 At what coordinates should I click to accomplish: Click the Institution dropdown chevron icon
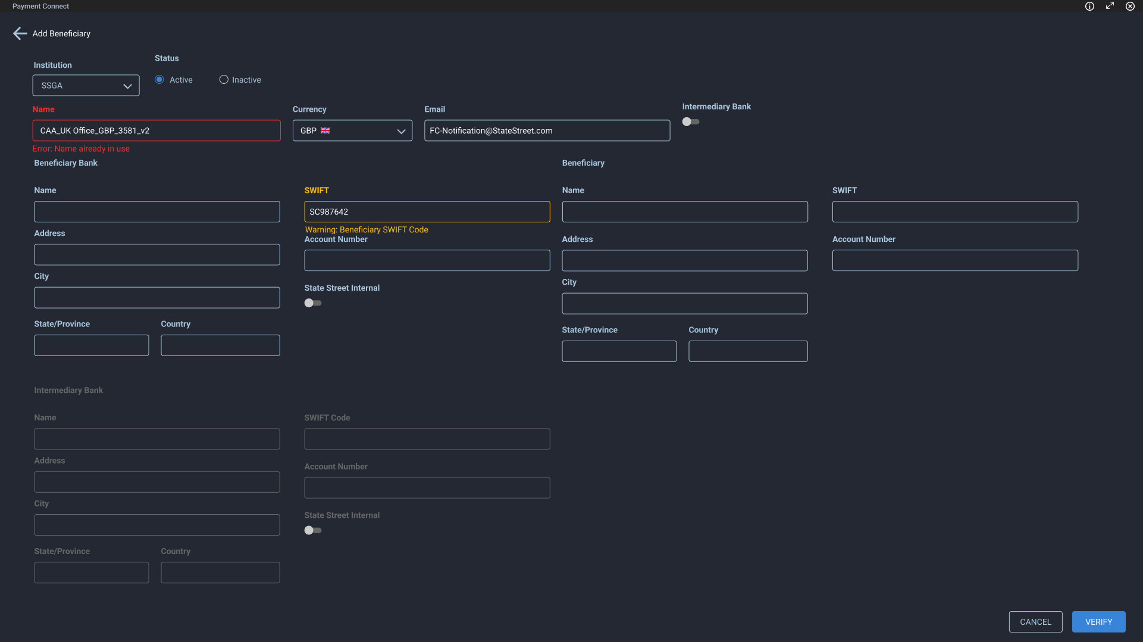(127, 86)
